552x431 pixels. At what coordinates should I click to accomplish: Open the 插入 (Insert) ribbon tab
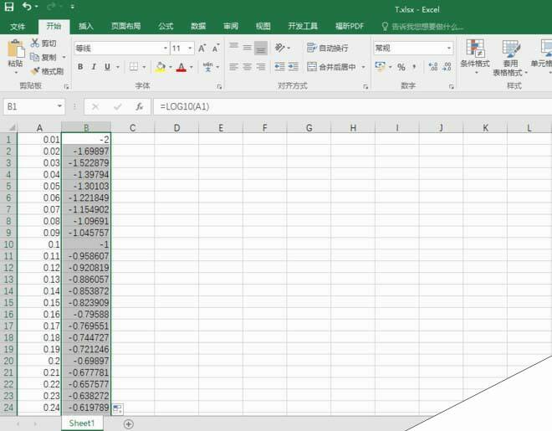click(85, 26)
